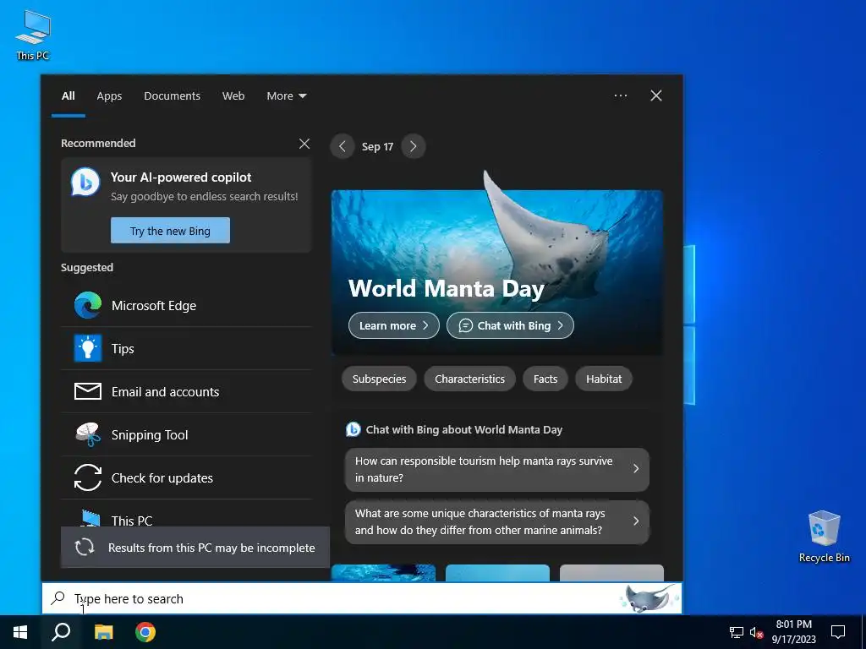The width and height of the screenshot is (866, 649).
Task: Click Chat with Bing button on banner
Action: pyautogui.click(x=510, y=325)
